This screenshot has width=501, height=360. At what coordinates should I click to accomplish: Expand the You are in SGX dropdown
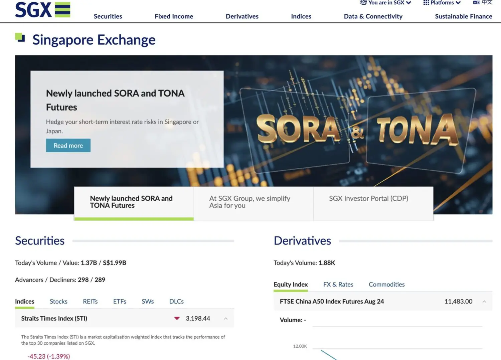(x=408, y=3)
